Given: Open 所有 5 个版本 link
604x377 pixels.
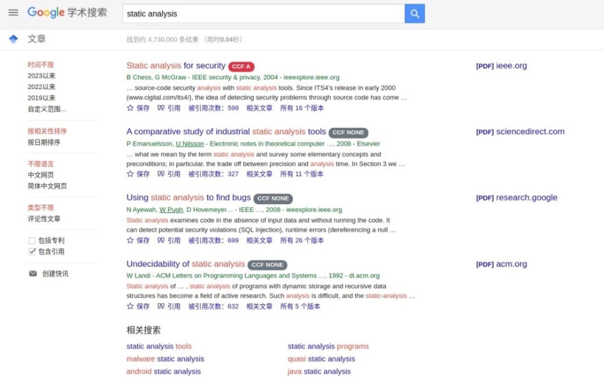Looking at the screenshot, I should click(300, 306).
